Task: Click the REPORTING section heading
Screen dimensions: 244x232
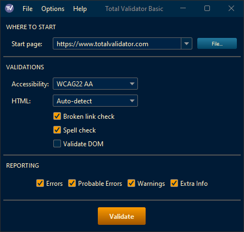Action: click(x=23, y=165)
